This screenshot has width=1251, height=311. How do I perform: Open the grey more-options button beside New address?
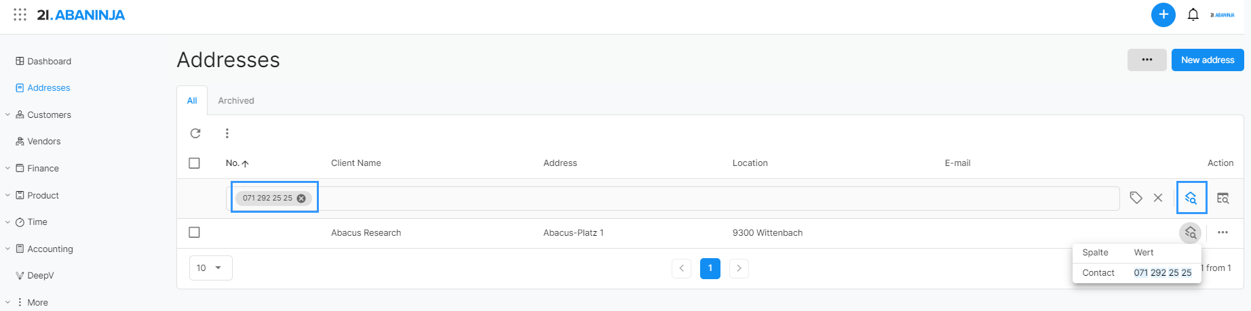pos(1147,60)
